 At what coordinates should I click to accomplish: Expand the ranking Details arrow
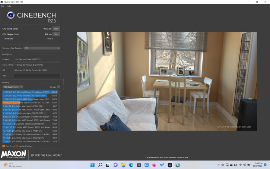click(59, 87)
